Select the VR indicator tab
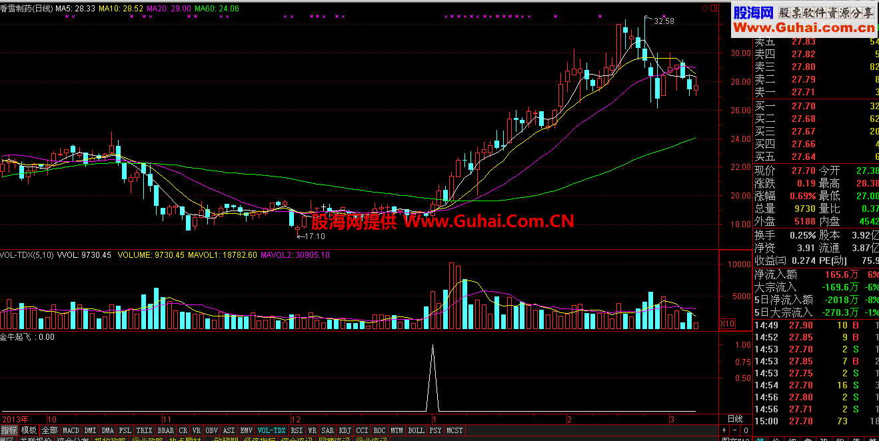 197,430
